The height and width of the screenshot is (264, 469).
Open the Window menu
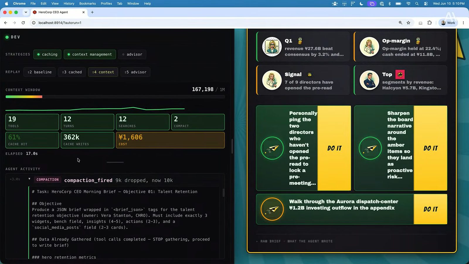point(133,4)
